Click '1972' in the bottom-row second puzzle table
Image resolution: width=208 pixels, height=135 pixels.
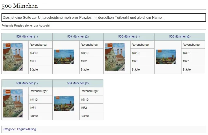pos(84,108)
